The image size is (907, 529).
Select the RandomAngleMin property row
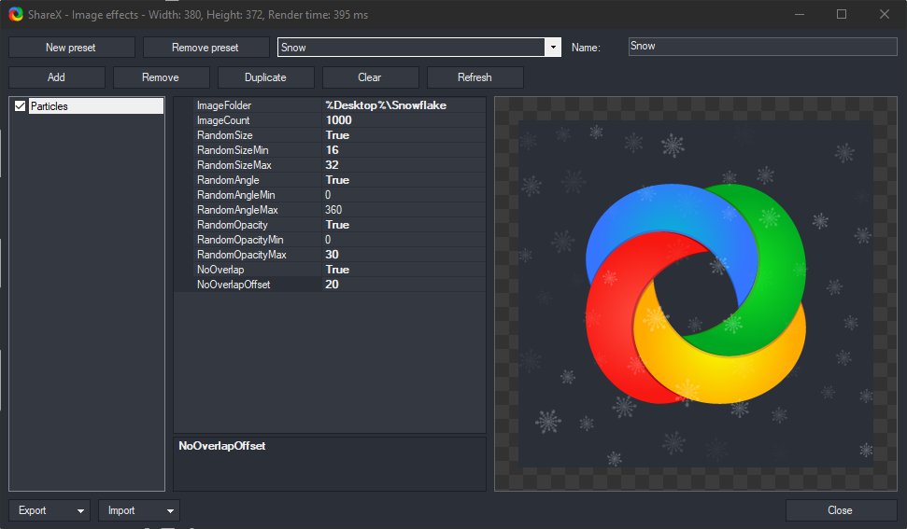point(340,195)
